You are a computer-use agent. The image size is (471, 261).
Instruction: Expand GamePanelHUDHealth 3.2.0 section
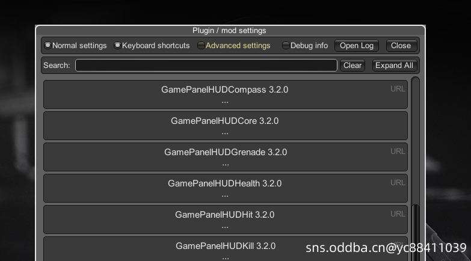pyautogui.click(x=226, y=188)
